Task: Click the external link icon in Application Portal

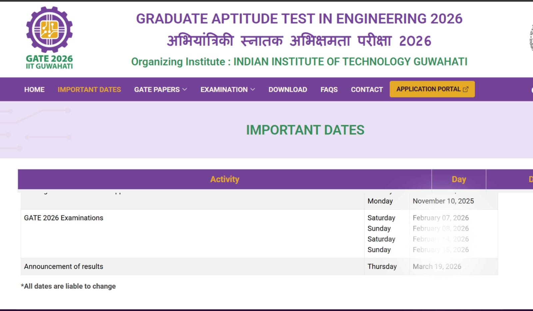Action: 466,89
